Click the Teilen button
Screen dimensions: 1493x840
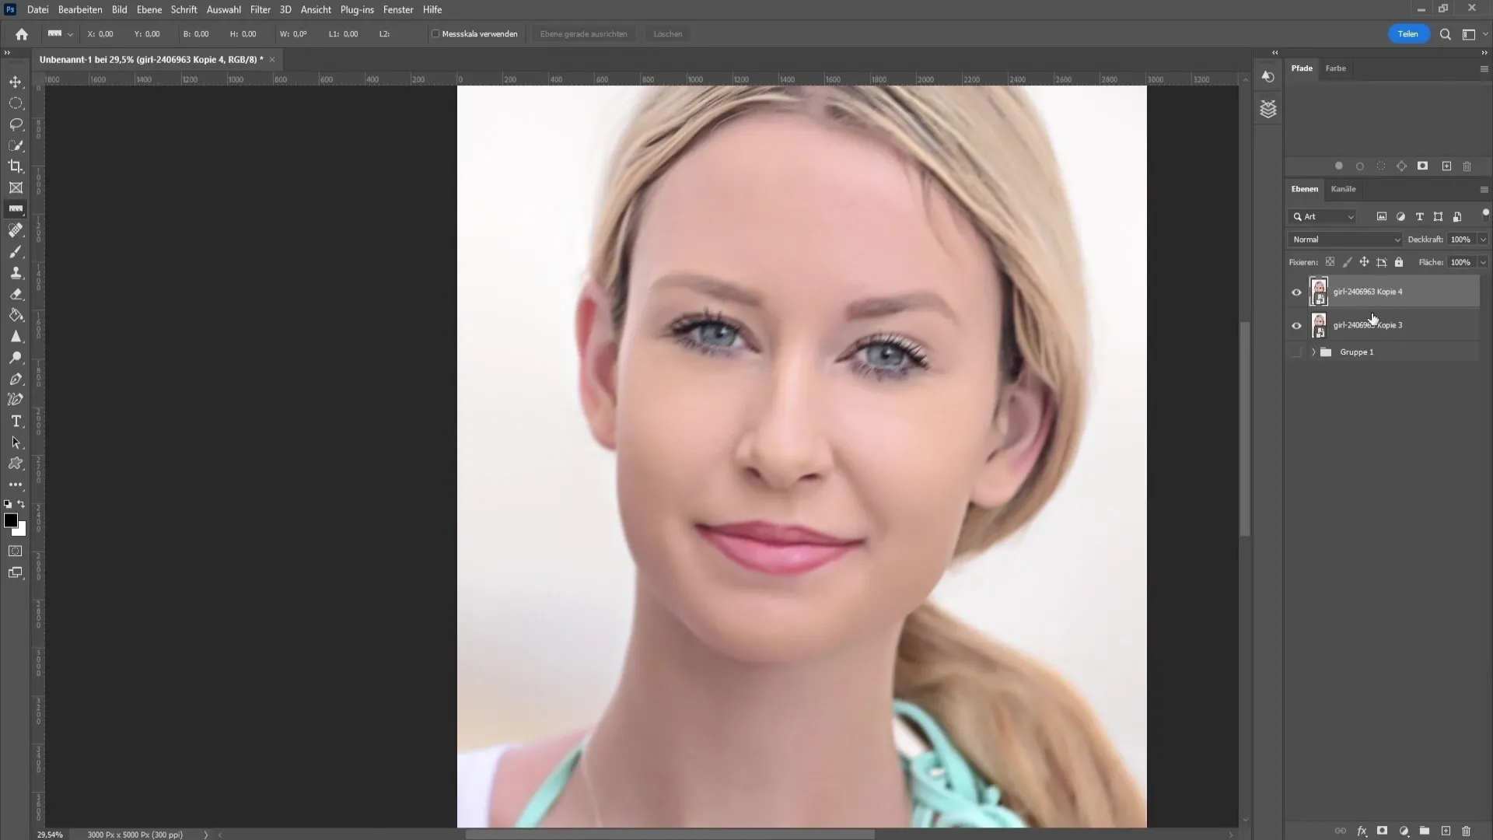pos(1409,33)
